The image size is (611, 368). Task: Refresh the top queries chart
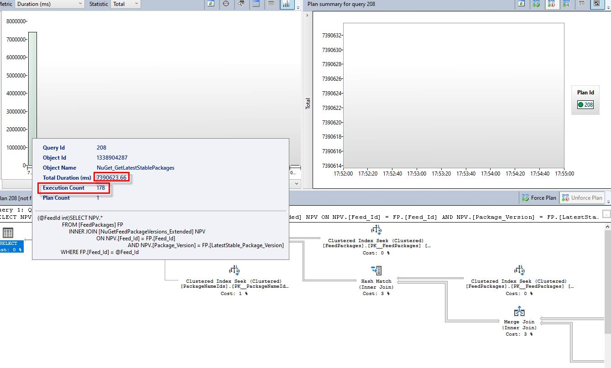pos(210,4)
